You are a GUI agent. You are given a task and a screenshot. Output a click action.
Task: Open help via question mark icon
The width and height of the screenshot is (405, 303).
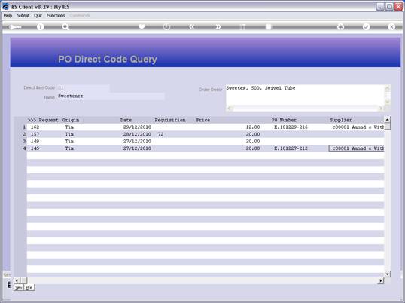[41, 27]
